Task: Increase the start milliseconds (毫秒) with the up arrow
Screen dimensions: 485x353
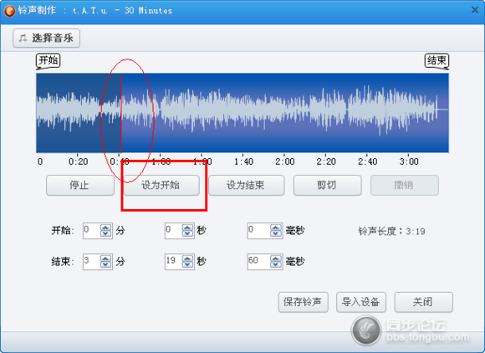Action: click(x=276, y=228)
